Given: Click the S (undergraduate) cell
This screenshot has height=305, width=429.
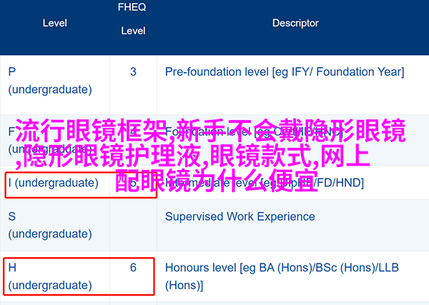Looking at the screenshot, I should (50, 226).
